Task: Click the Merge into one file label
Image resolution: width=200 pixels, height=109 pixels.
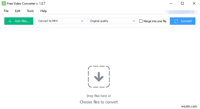Action: pyautogui.click(x=155, y=21)
